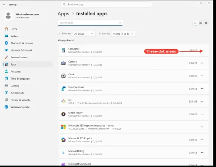Open three-dot menu for Microsoft 365 Apps
This screenshot has width=216, height=167.
pyautogui.click(x=202, y=127)
